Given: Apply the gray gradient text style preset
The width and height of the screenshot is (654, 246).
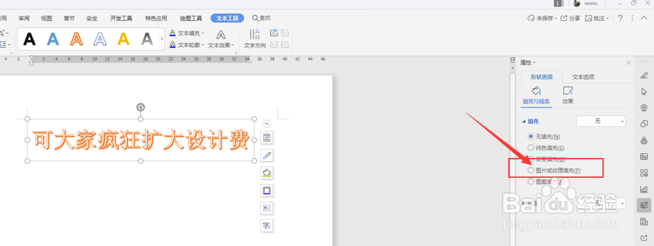Looking at the screenshot, I should [146, 38].
